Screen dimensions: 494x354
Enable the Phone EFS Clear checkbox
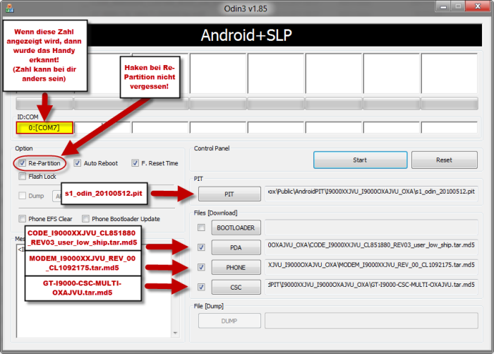tap(22, 218)
